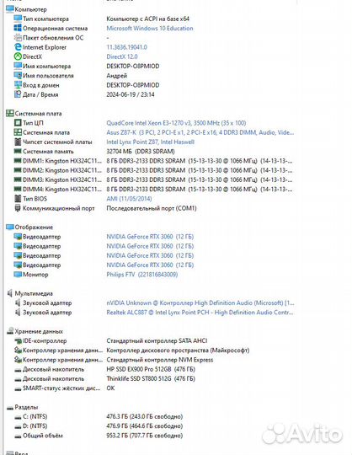Open the nVIDIA Unknown audio controller link
Screen dimensions: 352x455
coord(200,302)
